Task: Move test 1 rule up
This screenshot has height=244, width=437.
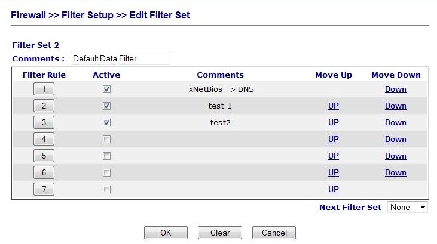Action: tap(334, 106)
